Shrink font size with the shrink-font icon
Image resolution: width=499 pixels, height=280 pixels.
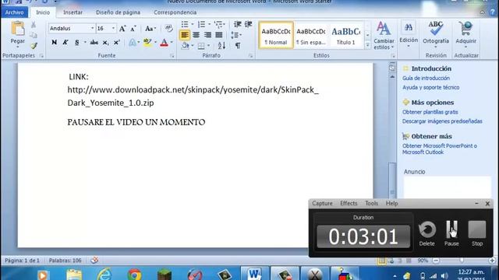click(x=133, y=29)
